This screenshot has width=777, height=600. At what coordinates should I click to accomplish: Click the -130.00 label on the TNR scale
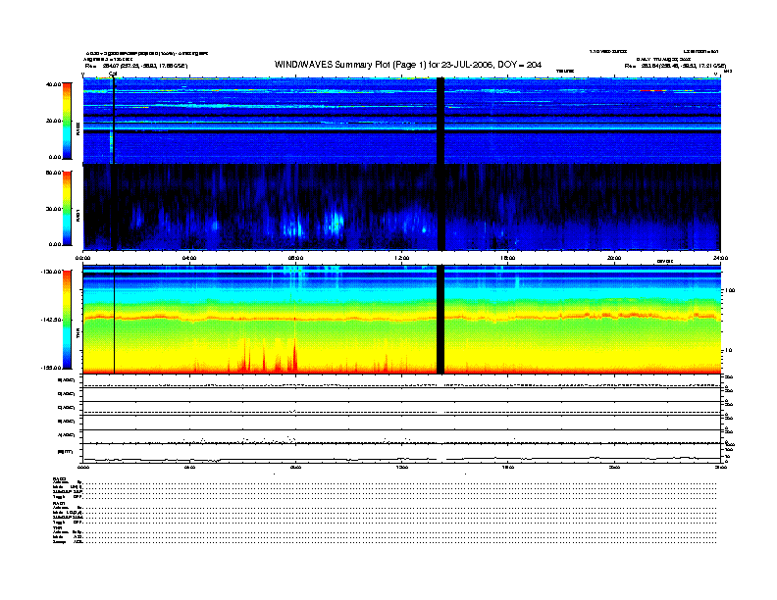click(52, 272)
